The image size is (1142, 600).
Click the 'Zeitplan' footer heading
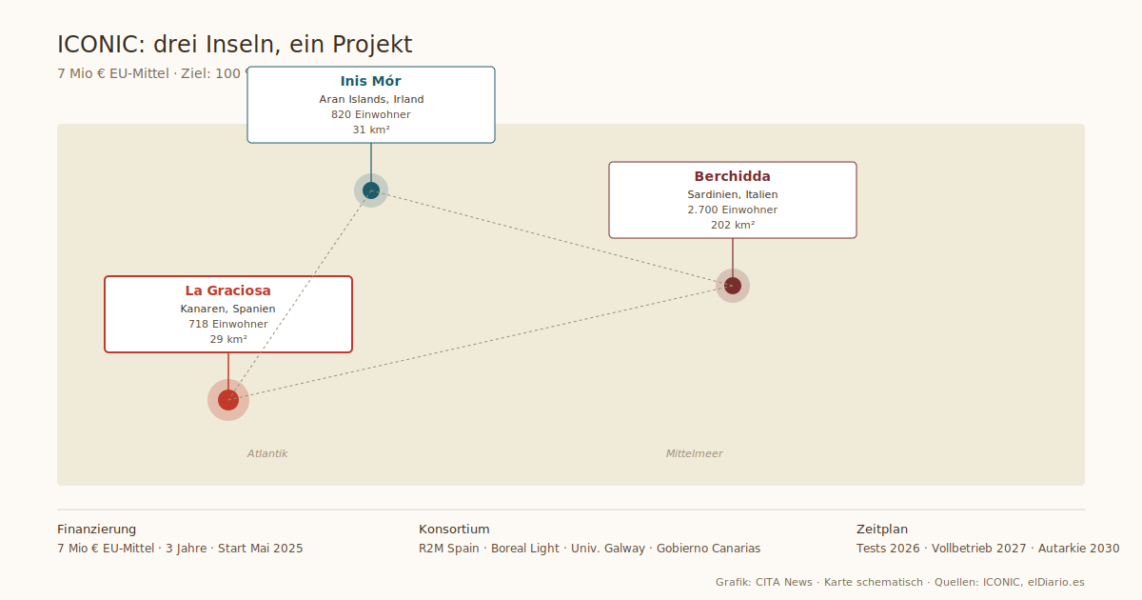point(882,530)
